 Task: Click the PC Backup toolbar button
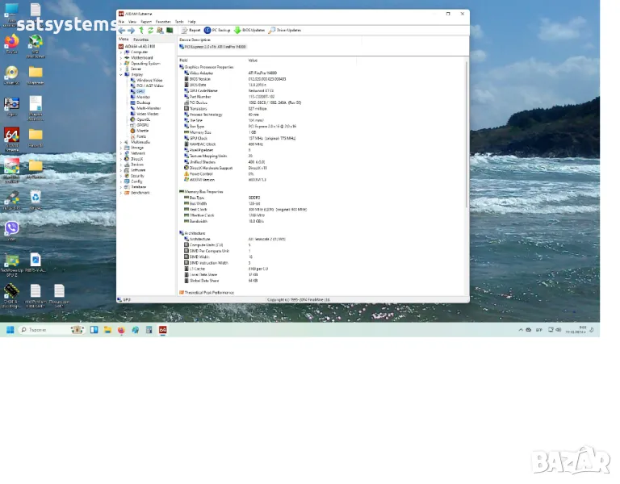(x=217, y=30)
